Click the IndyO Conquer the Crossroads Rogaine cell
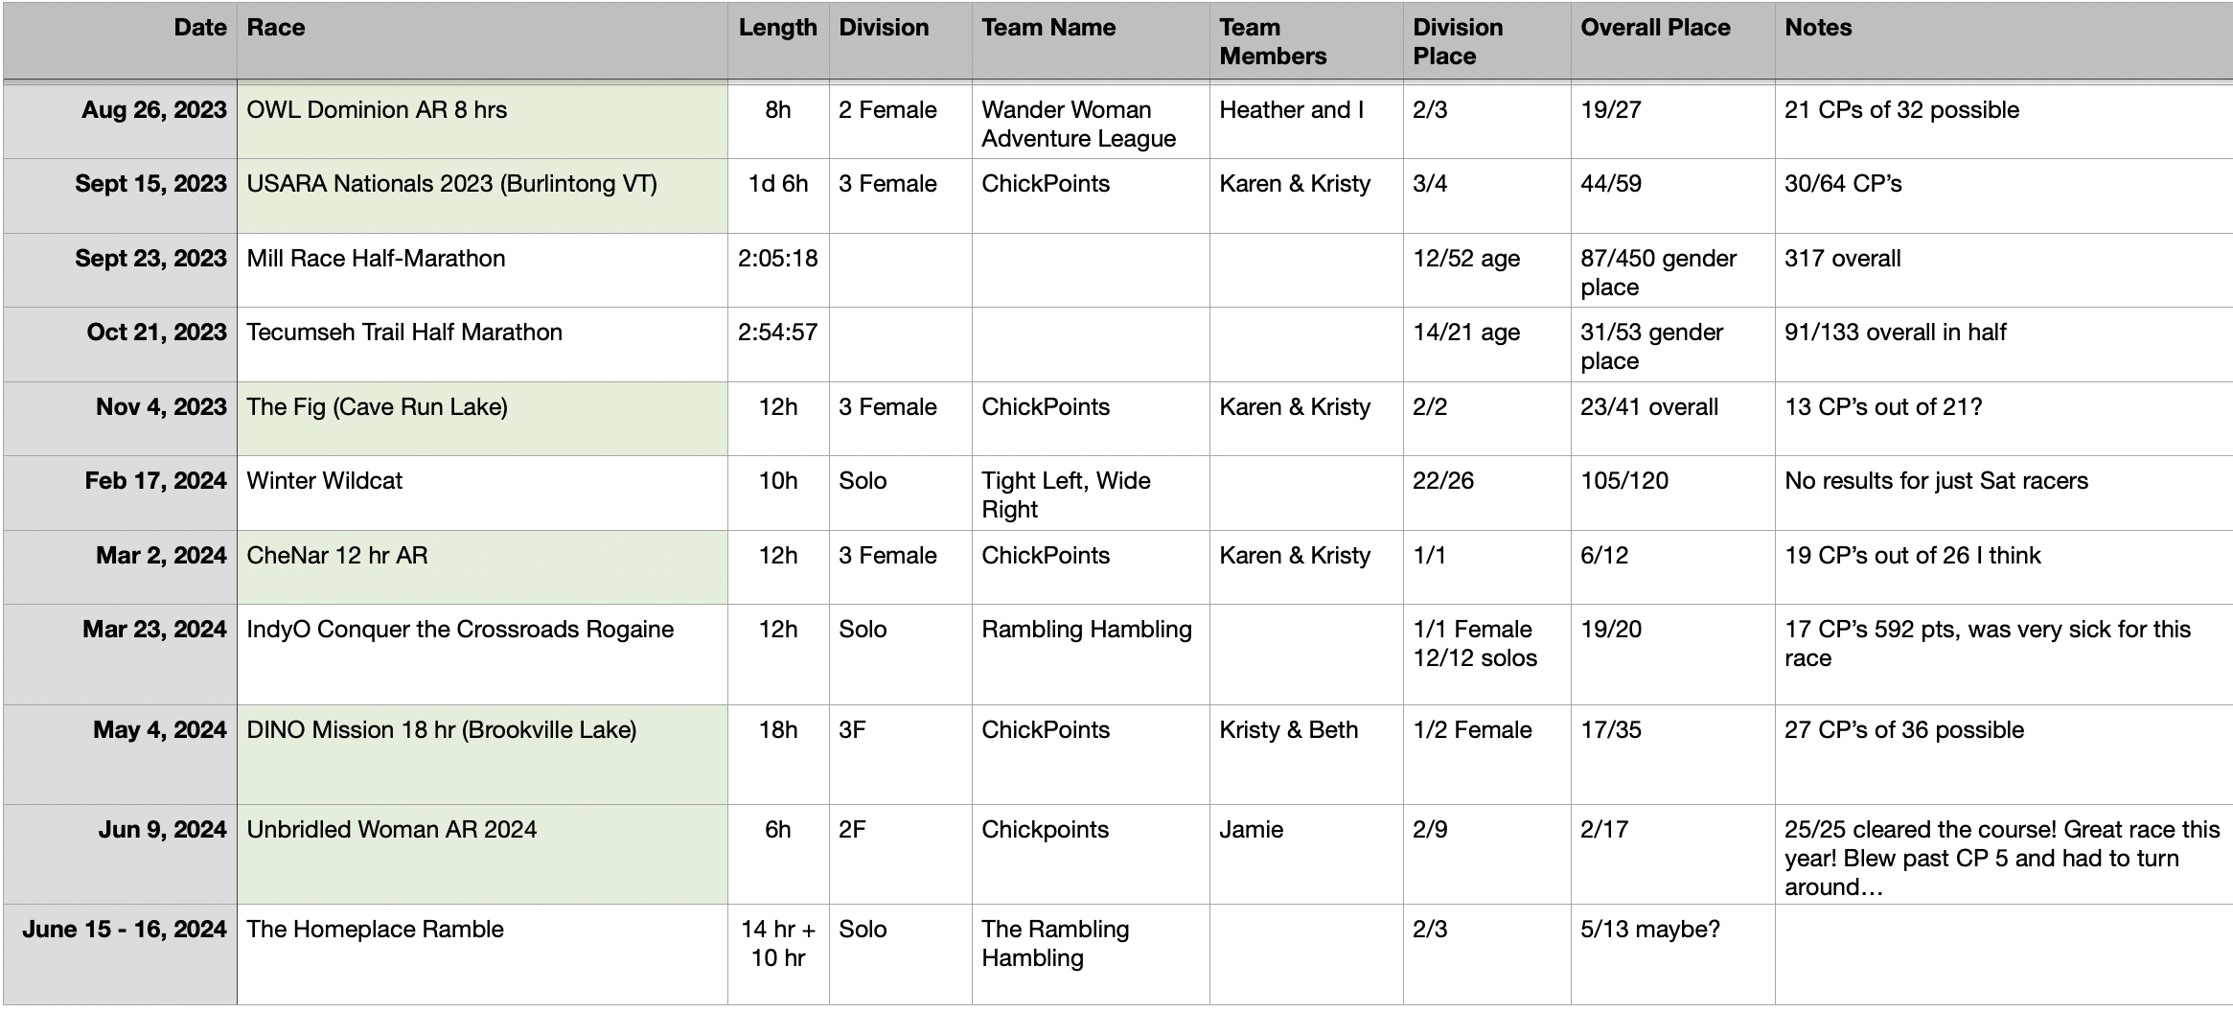Viewport: 2233px width, 1012px height. tap(460, 630)
